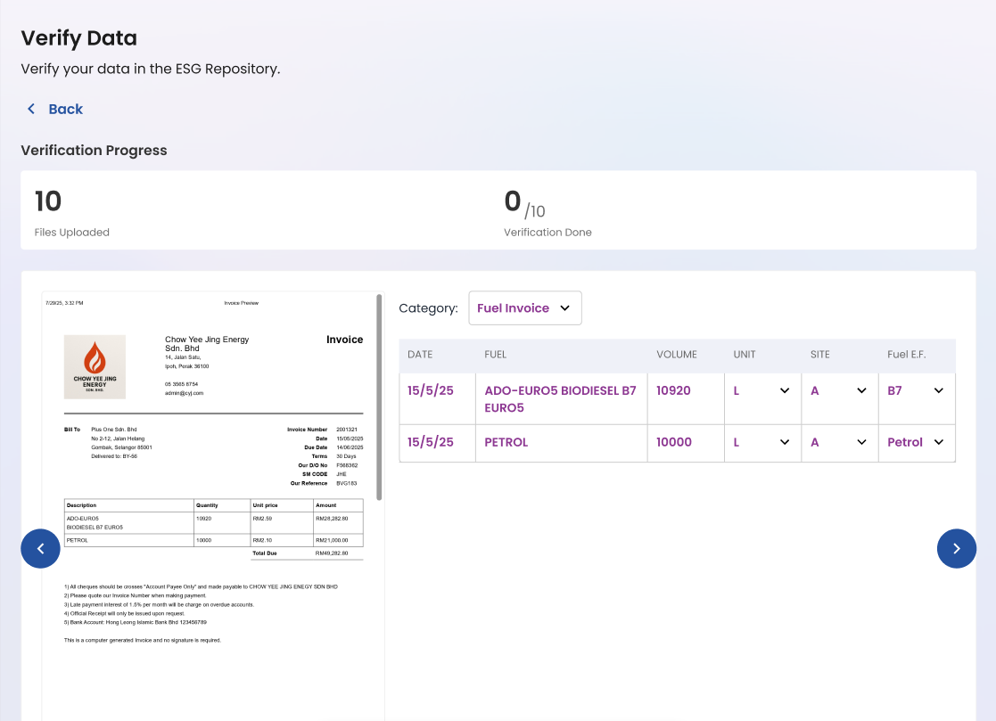Open Petrol emission factor dropdown
The height and width of the screenshot is (721, 996).
915,442
